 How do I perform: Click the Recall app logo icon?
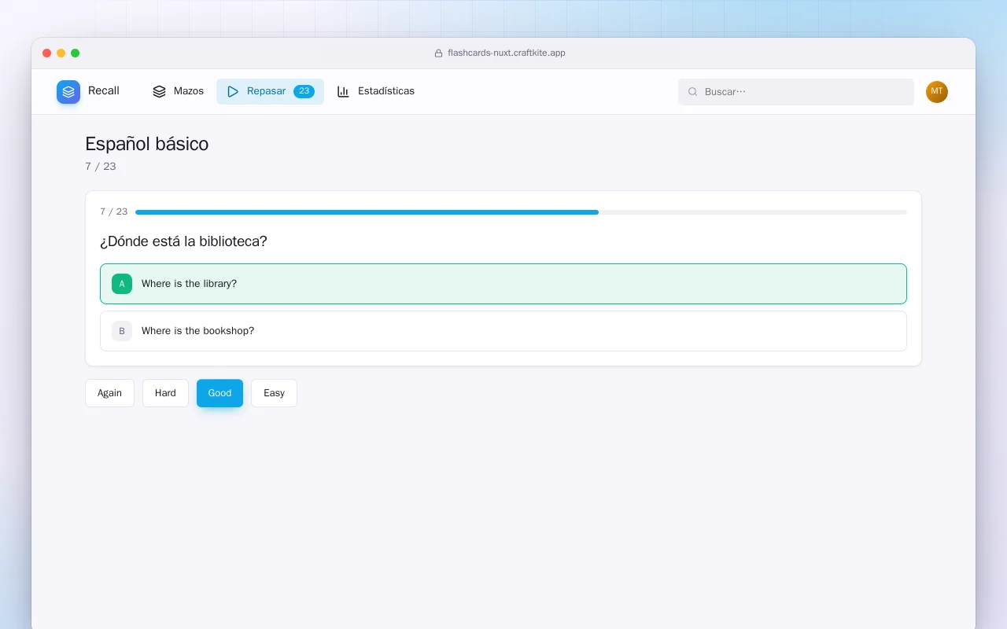tap(68, 92)
